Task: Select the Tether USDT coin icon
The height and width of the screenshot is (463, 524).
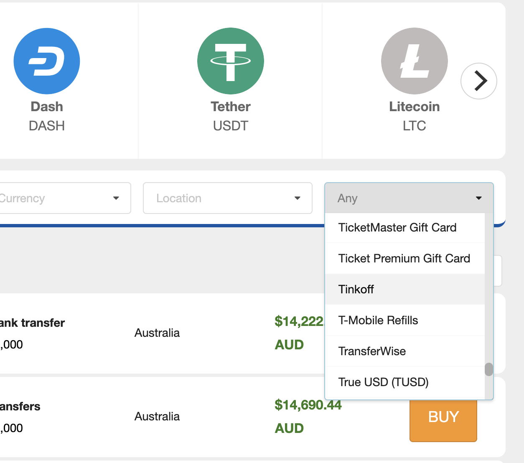Action: coord(231,61)
